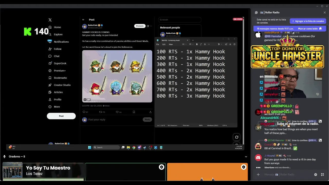Like the Hammy Hooks post
329x185 pixels.
pos(118,112)
